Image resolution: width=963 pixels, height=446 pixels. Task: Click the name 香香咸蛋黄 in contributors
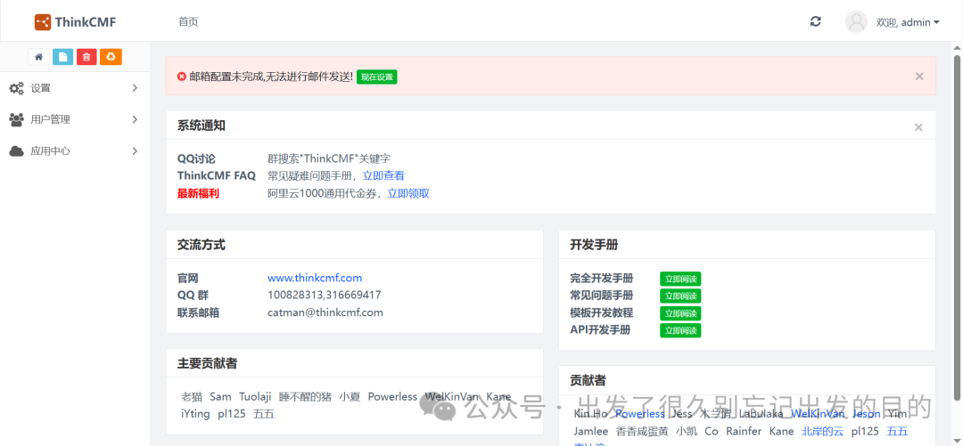[x=642, y=431]
